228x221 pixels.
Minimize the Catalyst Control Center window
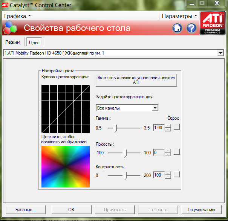coord(191,3)
